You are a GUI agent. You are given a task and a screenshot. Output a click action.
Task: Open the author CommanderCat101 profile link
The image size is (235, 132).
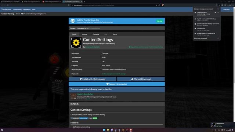point(92,47)
